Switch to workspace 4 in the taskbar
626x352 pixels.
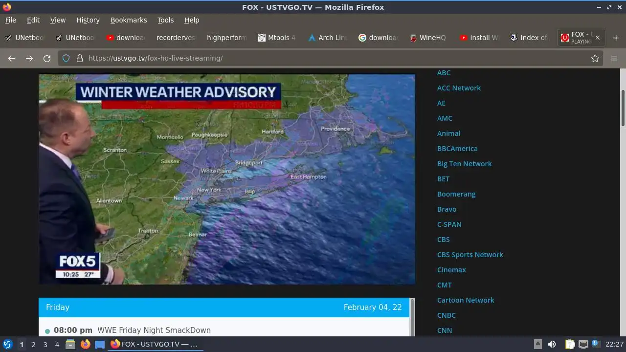(57, 345)
